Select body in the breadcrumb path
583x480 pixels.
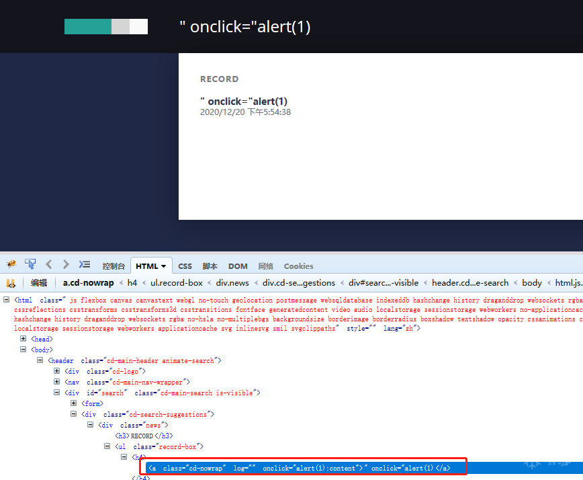(x=532, y=283)
